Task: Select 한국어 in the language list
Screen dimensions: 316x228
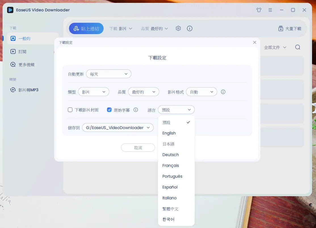Action: click(176, 219)
